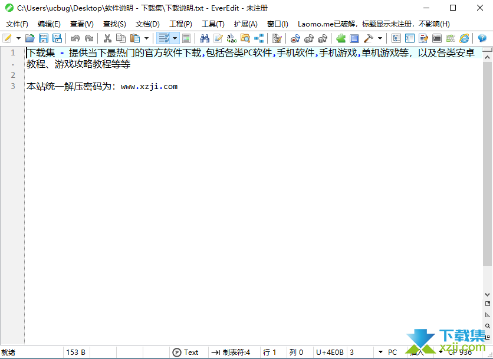Viewport: 493px width, 359px height.
Task: Click the www.xzji.com text in line 3
Action: (149, 87)
